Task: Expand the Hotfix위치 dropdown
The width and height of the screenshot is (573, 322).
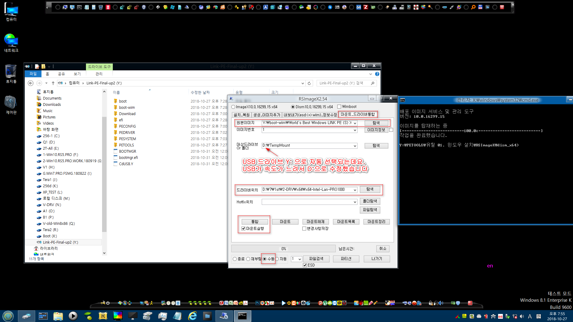Action: (355, 202)
